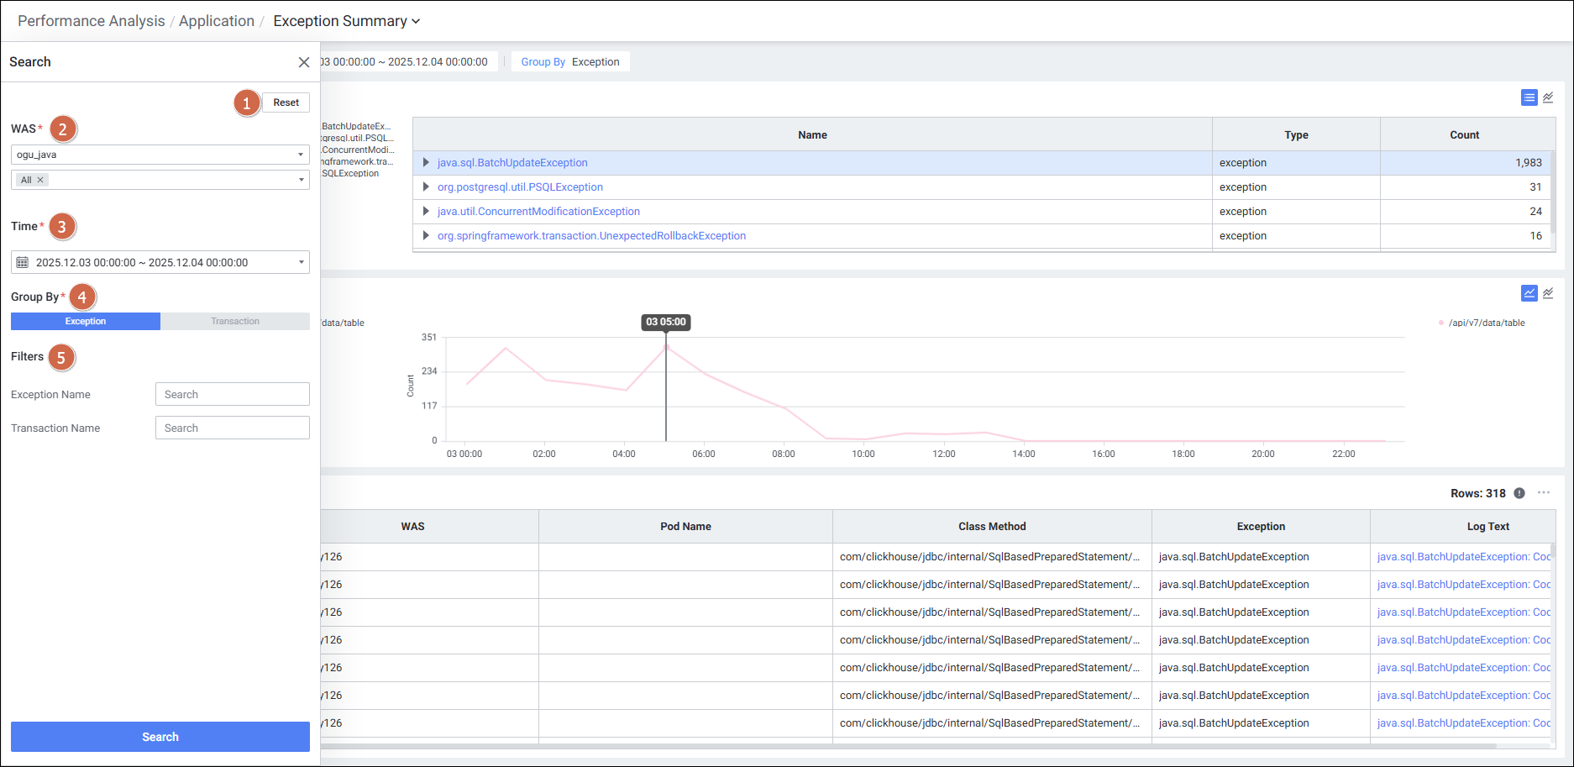Screen dimensions: 1574x767
Task: Open the Exception Summary breadcrumb menu
Action: point(346,21)
